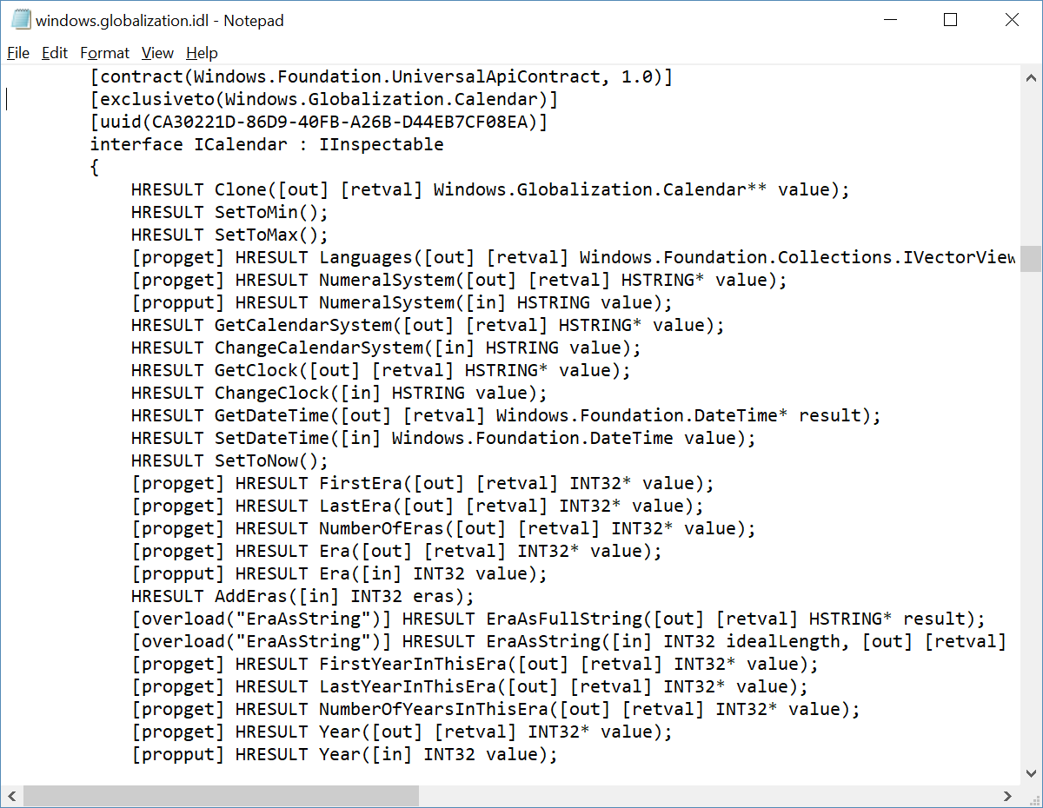
Task: Click the Notepad icon in the title bar
Action: (19, 18)
